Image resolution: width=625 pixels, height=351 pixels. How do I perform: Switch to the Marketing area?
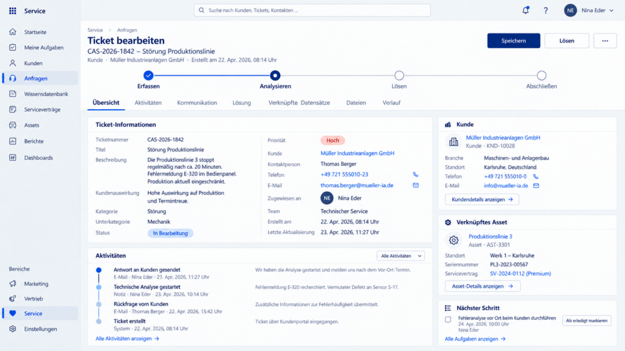tap(40, 284)
